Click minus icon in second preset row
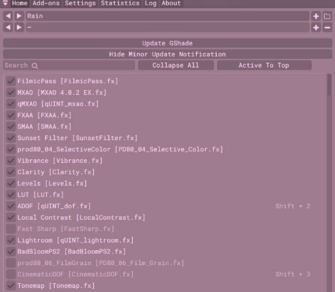 tap(327, 27)
